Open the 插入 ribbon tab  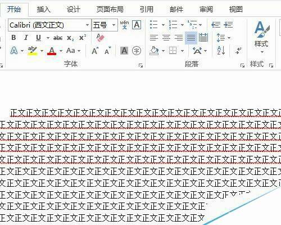pyautogui.click(x=44, y=10)
